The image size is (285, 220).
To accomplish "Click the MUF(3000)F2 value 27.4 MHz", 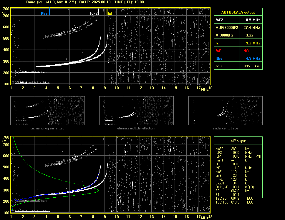I will (251, 28).
